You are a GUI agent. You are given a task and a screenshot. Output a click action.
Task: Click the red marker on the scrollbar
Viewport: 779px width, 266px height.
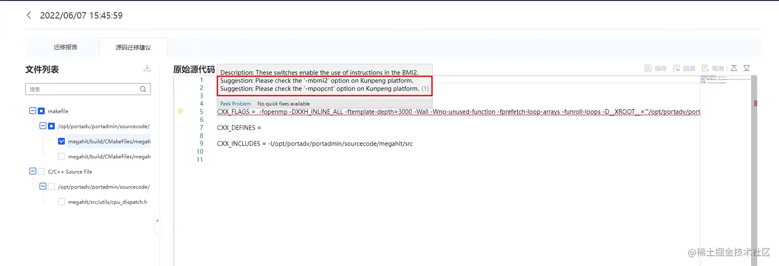tap(756, 103)
